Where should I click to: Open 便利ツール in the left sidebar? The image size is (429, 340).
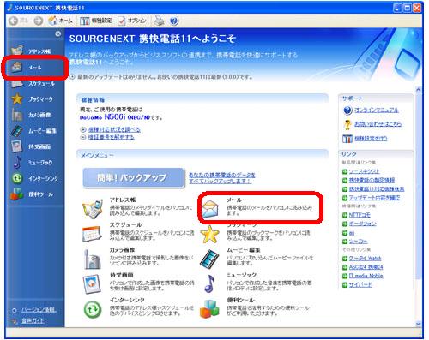tap(32, 194)
